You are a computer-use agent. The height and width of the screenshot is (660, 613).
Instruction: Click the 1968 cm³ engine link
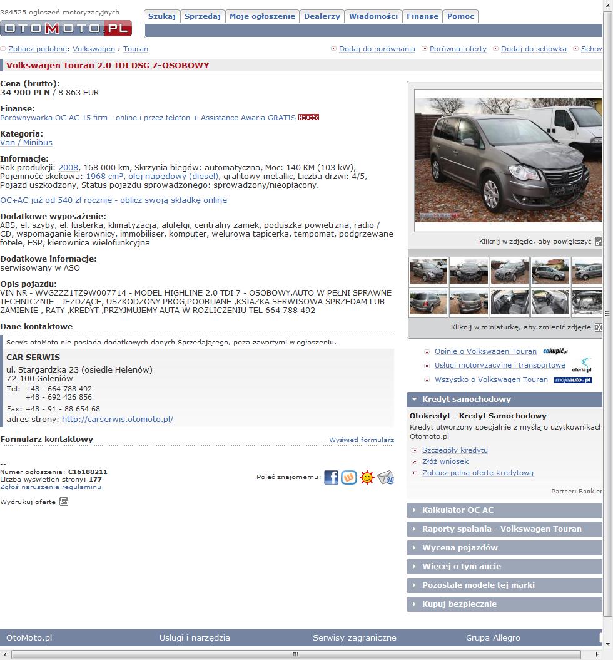(x=104, y=177)
